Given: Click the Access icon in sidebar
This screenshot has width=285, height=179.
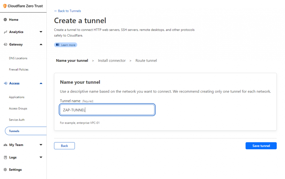Looking at the screenshot, I should tap(6, 83).
